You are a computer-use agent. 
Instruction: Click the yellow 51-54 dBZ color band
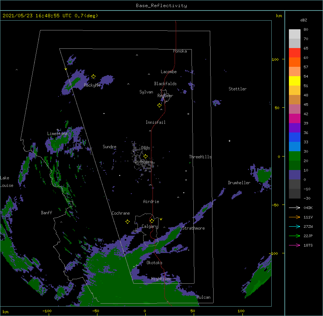(295, 81)
